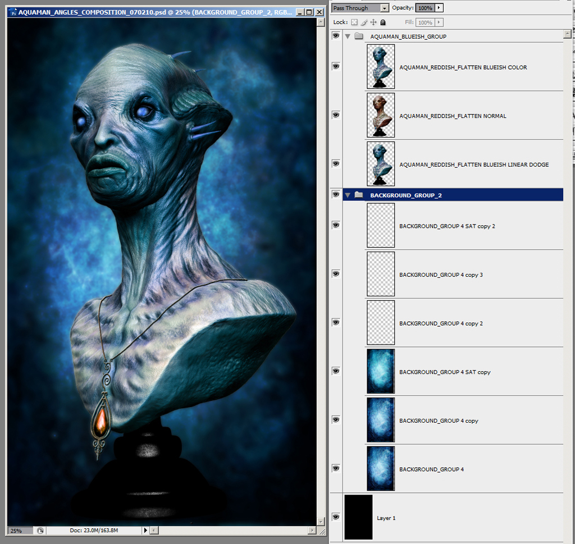The image size is (575, 544).
Task: Click the lock position move icon
Action: tap(373, 22)
